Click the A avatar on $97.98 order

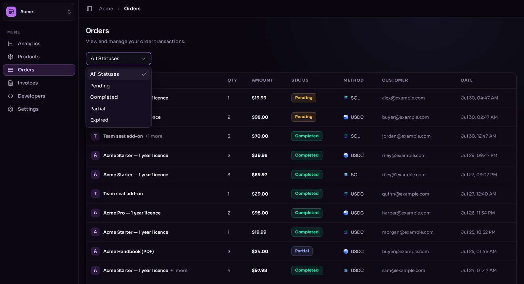coord(95,270)
